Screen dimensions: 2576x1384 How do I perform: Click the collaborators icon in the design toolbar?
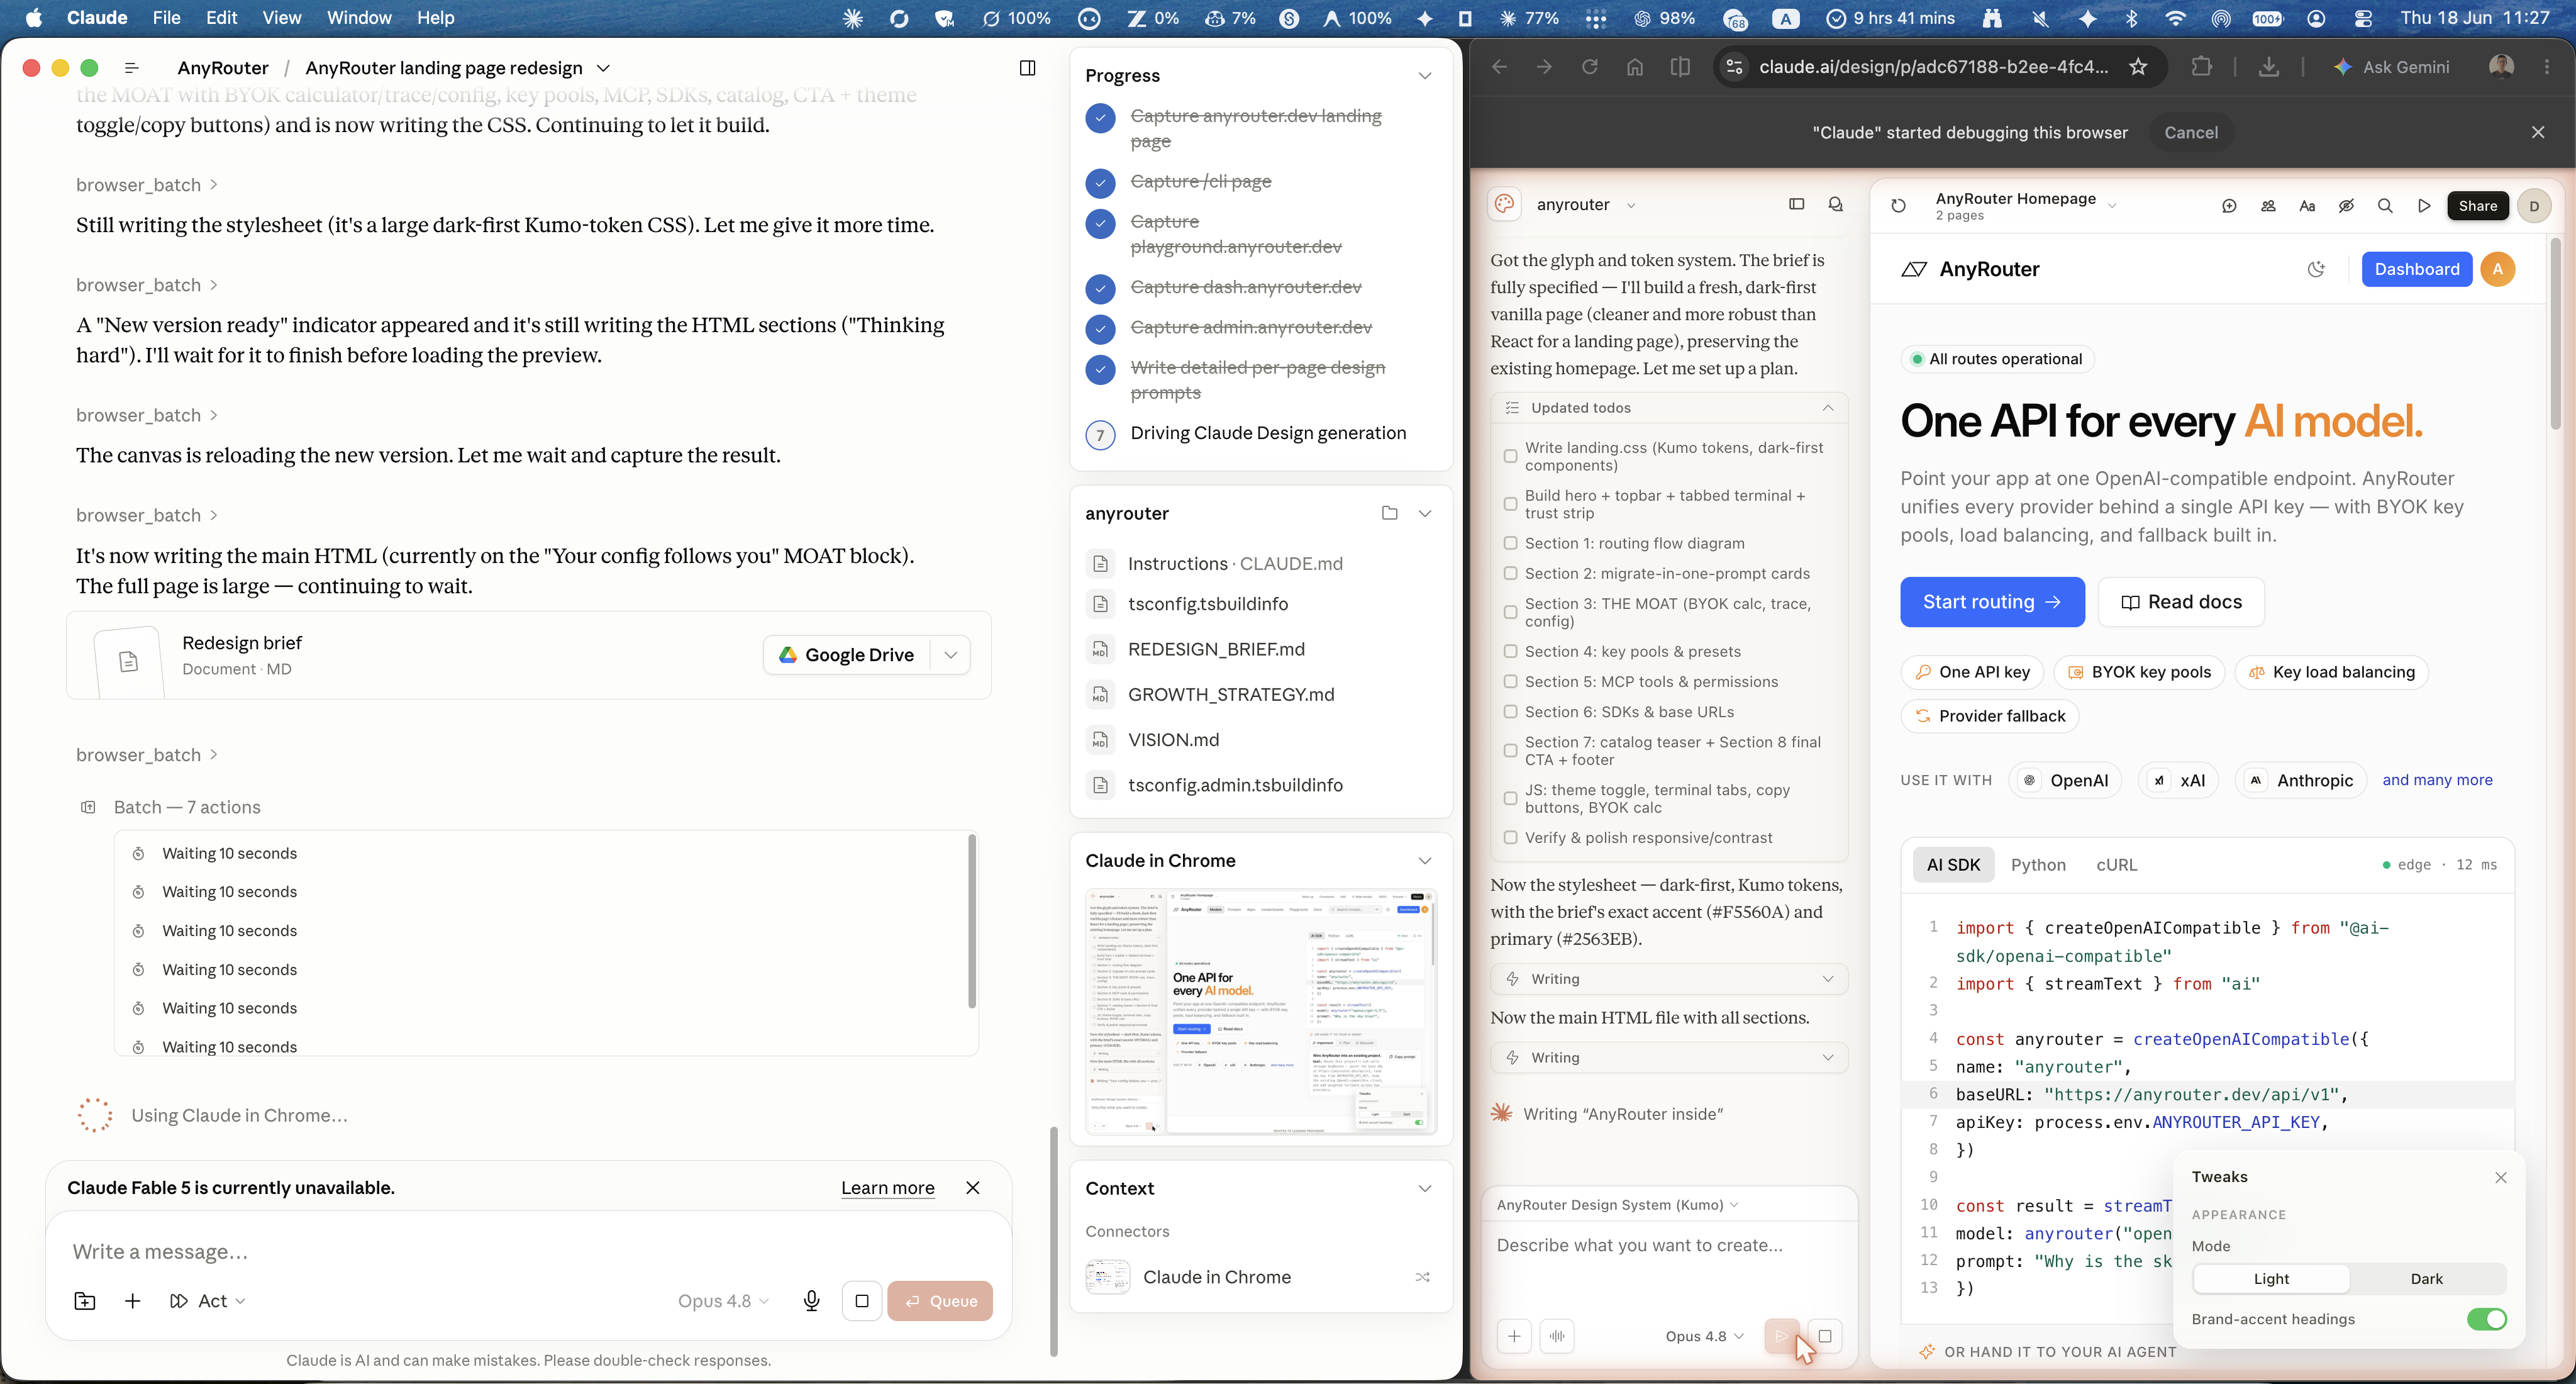pos(2268,206)
